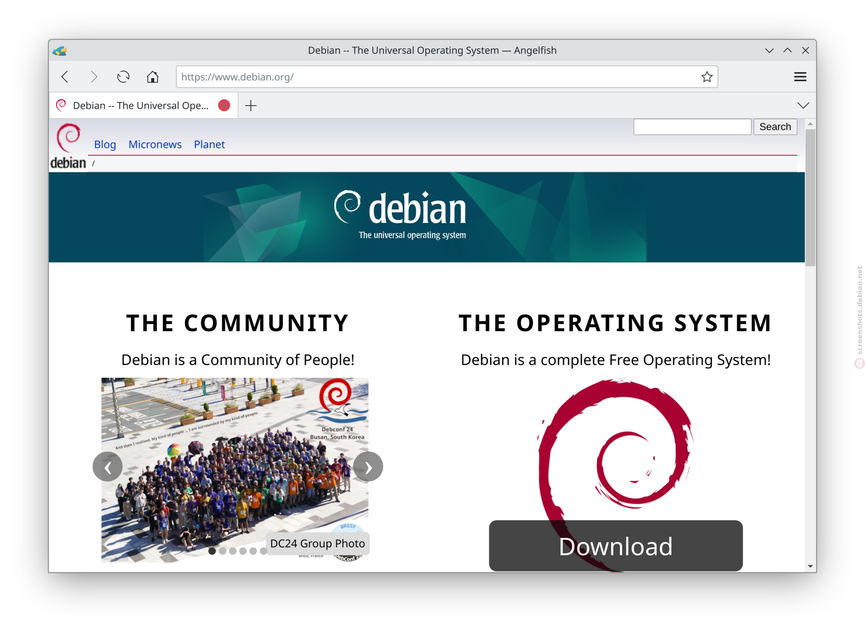Open the home page via house icon
Screen dimensions: 865x630
click(152, 77)
